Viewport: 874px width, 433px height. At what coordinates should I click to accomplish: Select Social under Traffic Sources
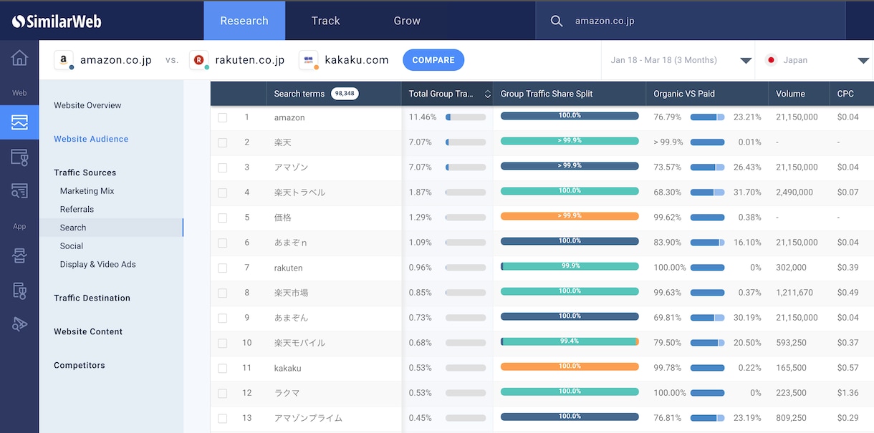pos(72,245)
